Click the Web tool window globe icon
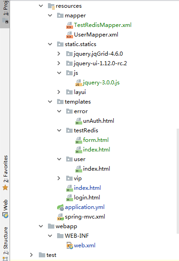The image size is (179, 261). point(5,215)
